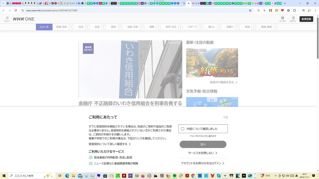Expand the 深掘り dropdown arrow
This screenshot has width=319, height=179.
(237, 27)
